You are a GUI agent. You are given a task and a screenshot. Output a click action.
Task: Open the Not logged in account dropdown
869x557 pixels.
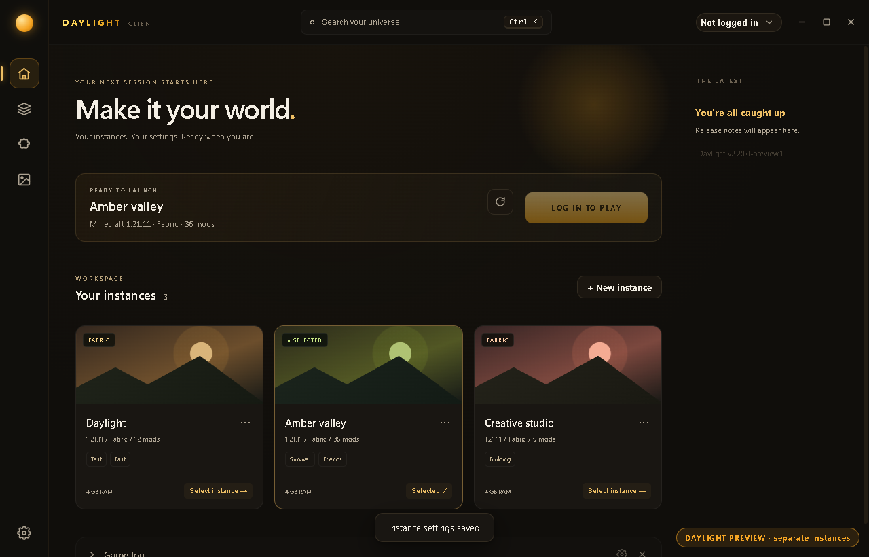click(x=739, y=22)
